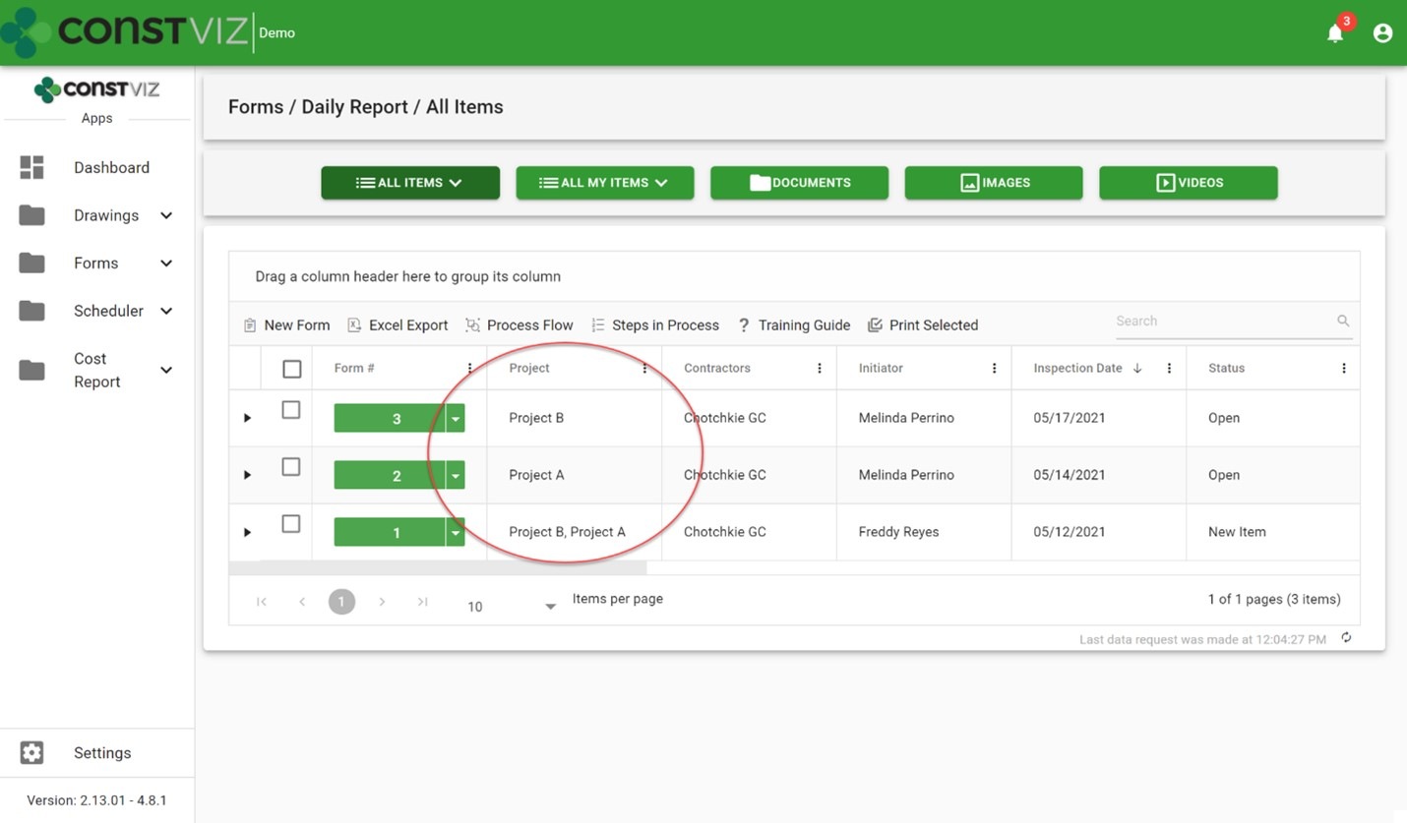Click the Print Selected button
The height and width of the screenshot is (823, 1407).
pos(922,325)
